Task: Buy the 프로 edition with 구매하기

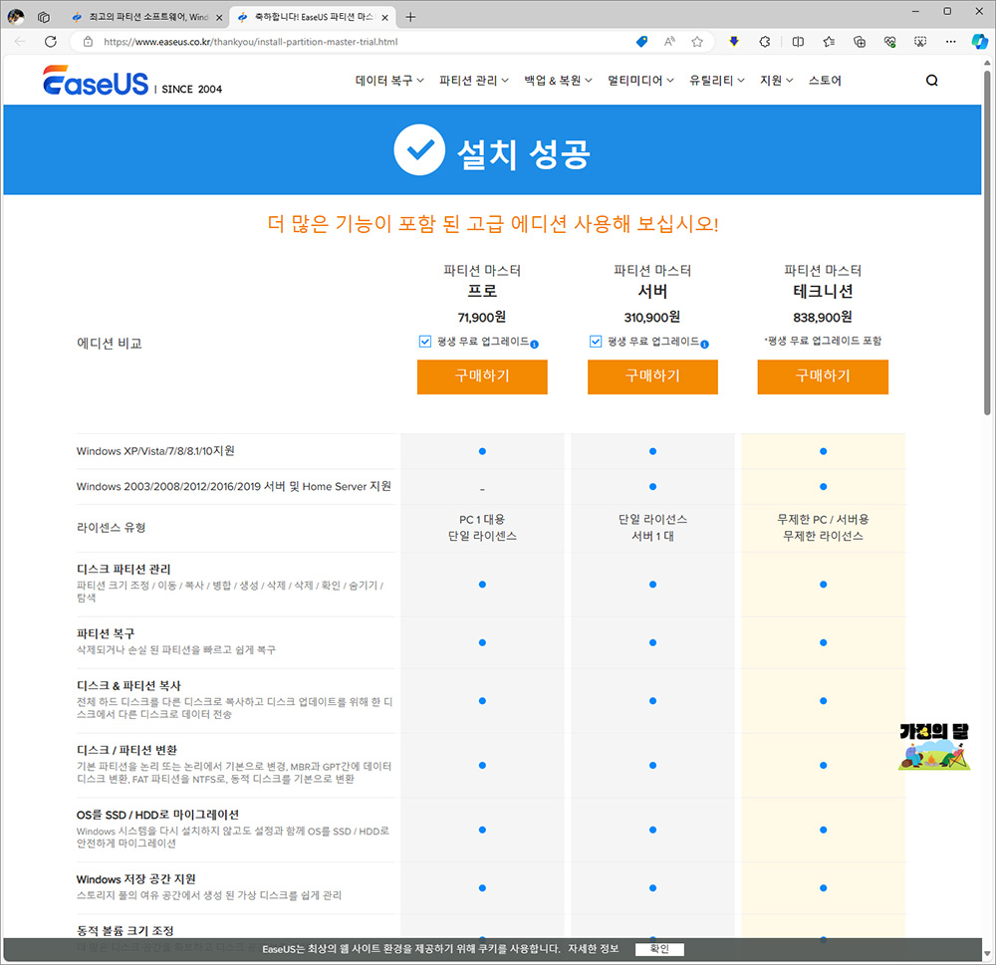Action: (482, 376)
